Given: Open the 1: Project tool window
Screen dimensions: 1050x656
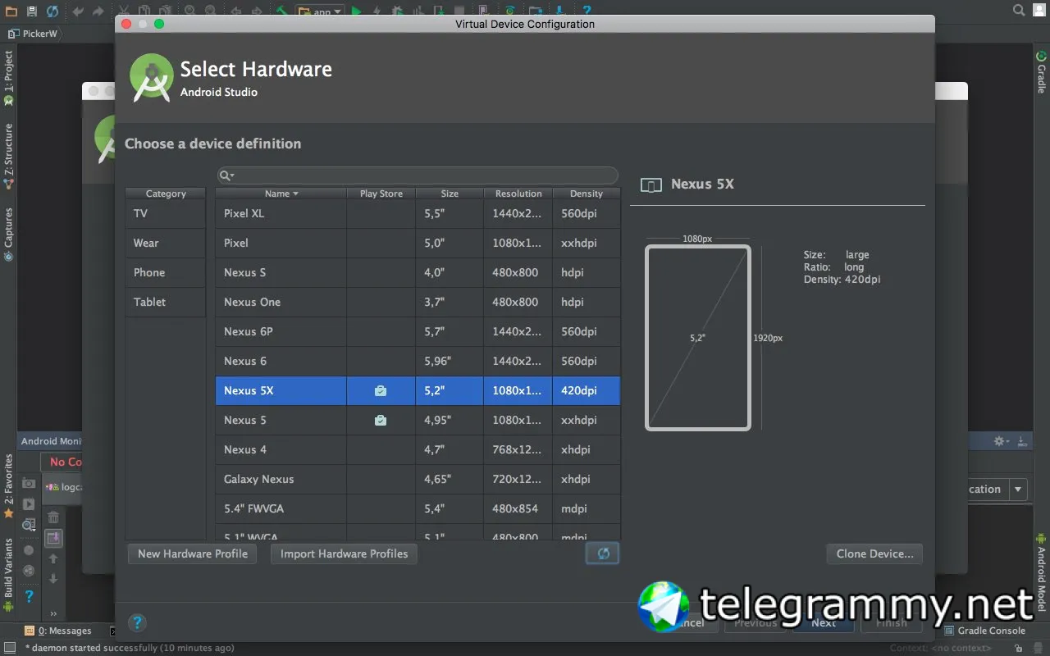Looking at the screenshot, I should click(8, 79).
